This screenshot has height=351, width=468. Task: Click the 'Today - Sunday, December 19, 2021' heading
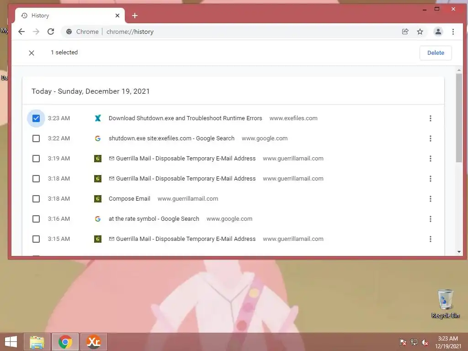click(x=91, y=91)
